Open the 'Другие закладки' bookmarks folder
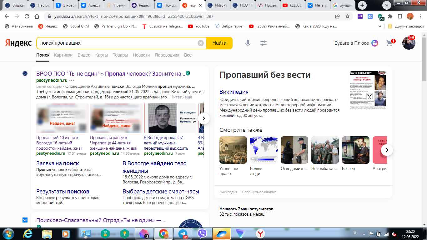This screenshot has height=240, width=427. [x=406, y=26]
